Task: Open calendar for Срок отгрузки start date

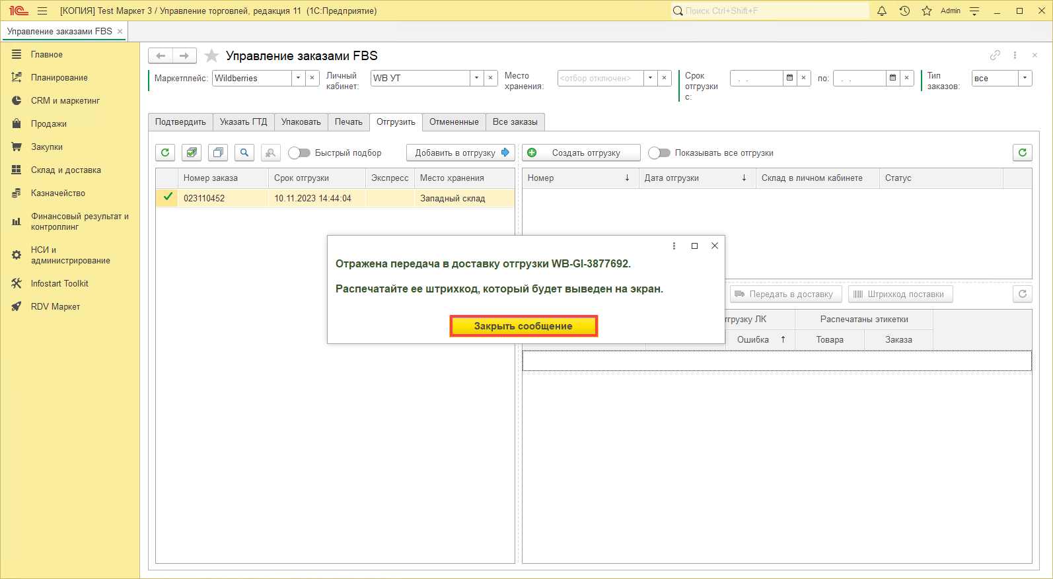Action: [789, 78]
